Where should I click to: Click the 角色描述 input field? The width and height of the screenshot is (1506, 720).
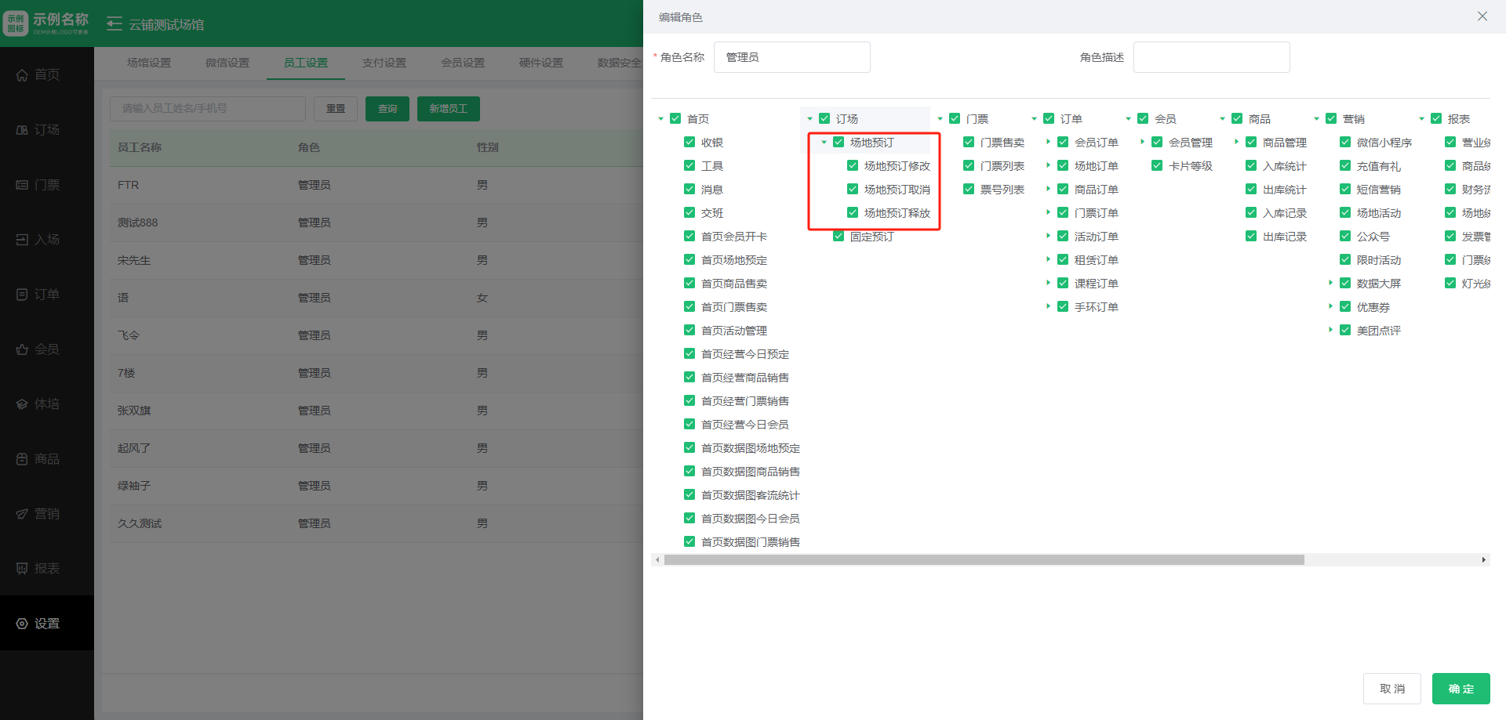[1212, 57]
